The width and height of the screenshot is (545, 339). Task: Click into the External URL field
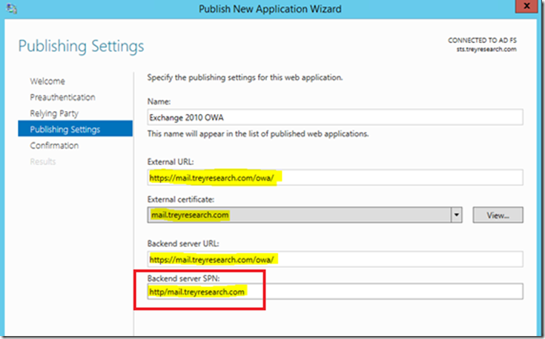335,178
